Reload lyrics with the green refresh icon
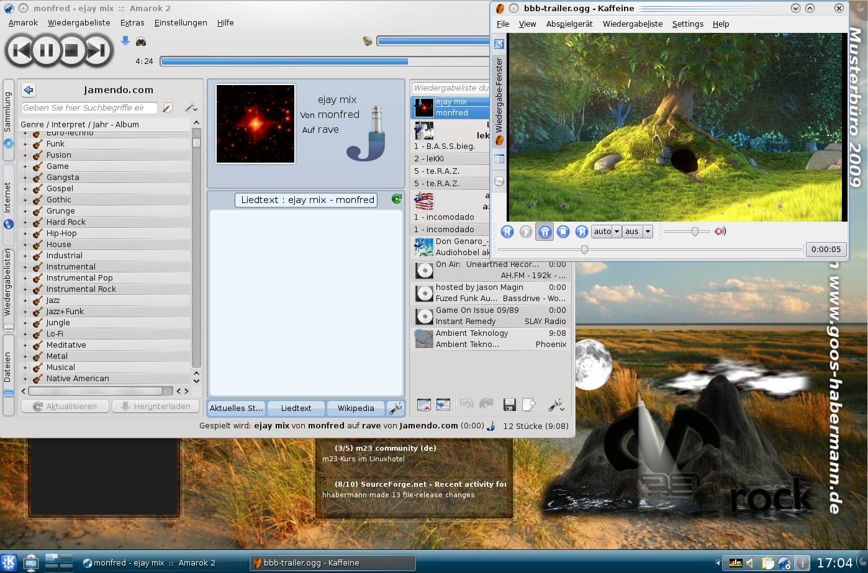The height and width of the screenshot is (573, 868). click(397, 199)
